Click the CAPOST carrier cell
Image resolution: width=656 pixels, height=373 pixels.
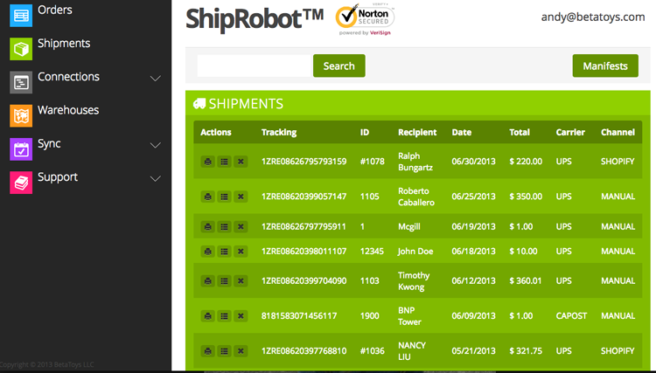(571, 316)
